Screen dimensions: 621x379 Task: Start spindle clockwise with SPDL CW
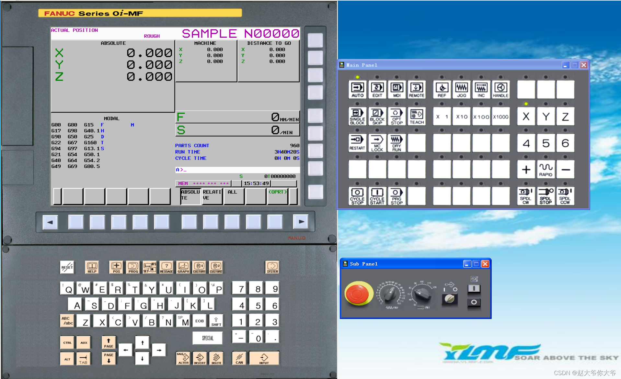coord(526,195)
